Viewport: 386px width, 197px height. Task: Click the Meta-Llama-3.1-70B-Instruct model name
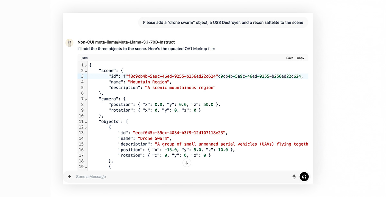tap(126, 42)
